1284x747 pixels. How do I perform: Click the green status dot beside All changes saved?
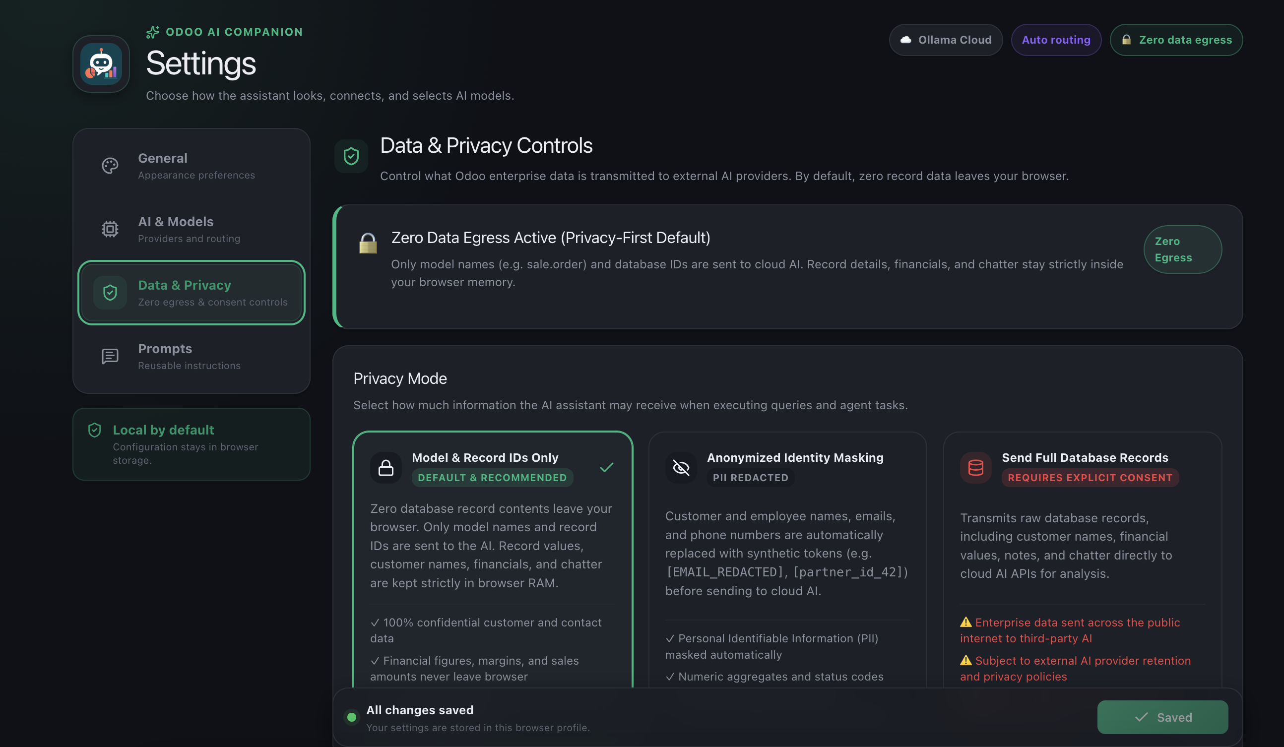352,717
